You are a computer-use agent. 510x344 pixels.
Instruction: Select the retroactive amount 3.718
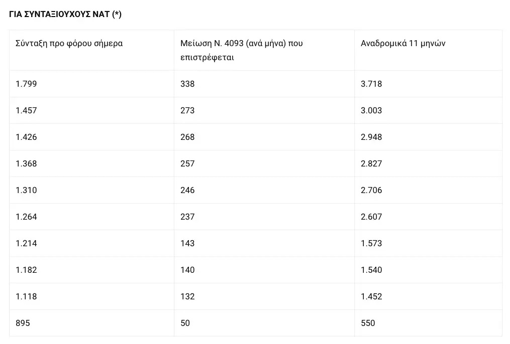click(371, 84)
